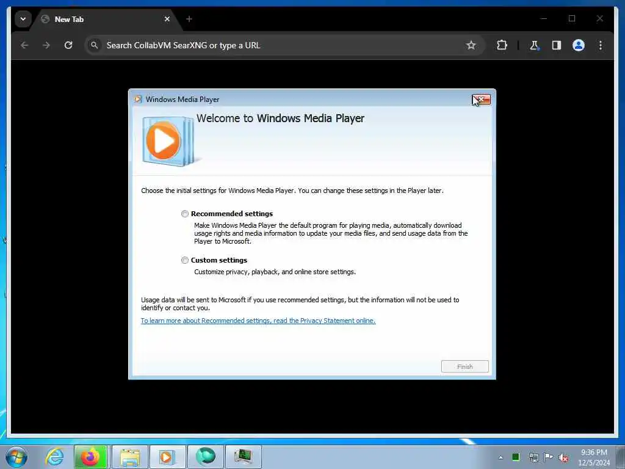Open the Chrome profile avatar
This screenshot has width=625, height=469.
[x=579, y=45]
